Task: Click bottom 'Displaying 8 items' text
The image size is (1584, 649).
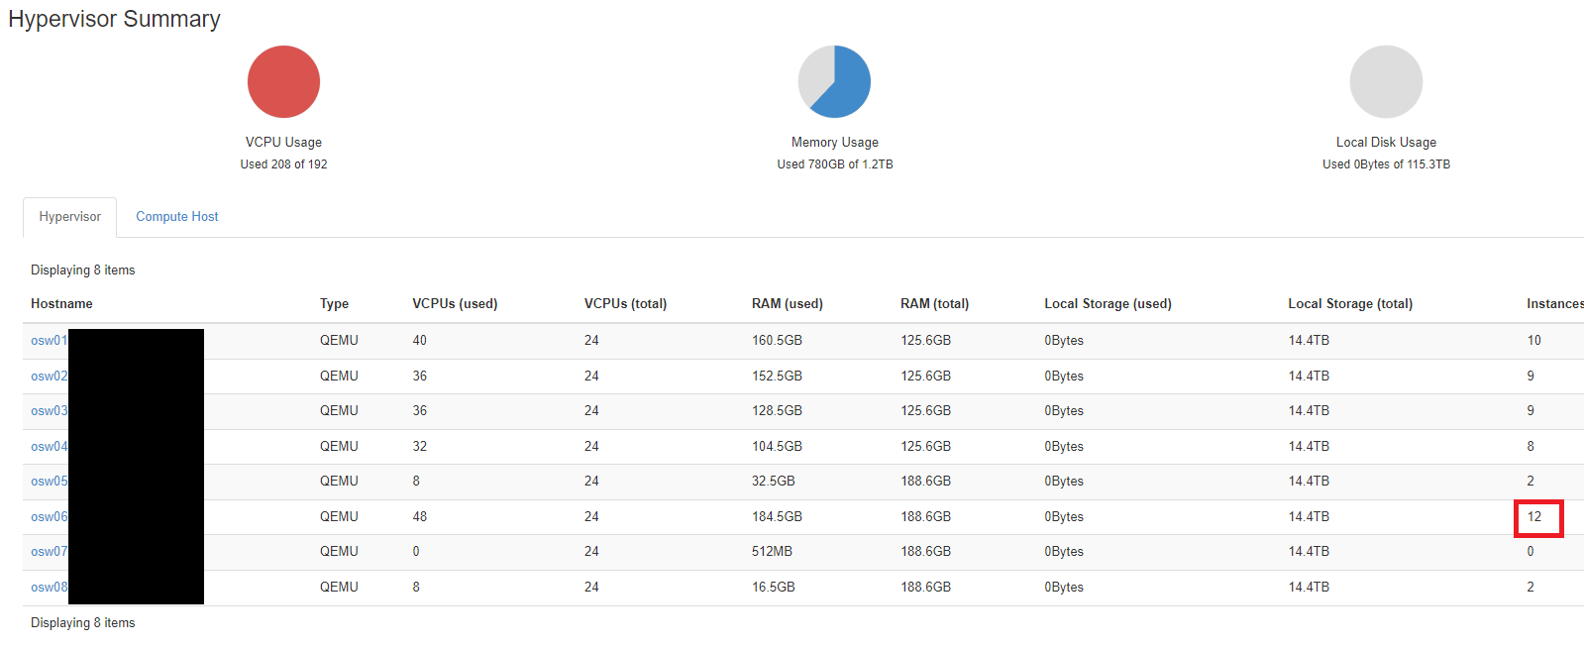Action: tap(82, 623)
